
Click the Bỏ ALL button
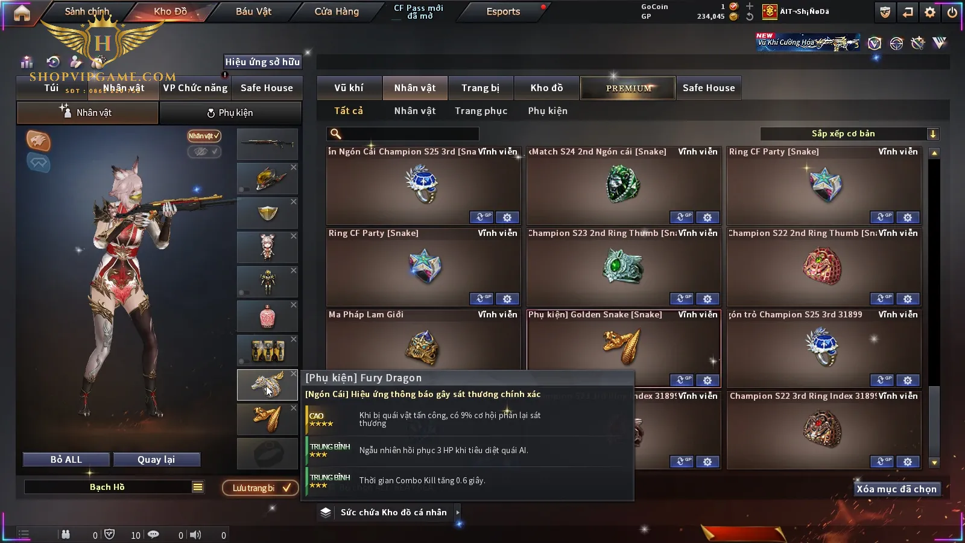click(66, 460)
